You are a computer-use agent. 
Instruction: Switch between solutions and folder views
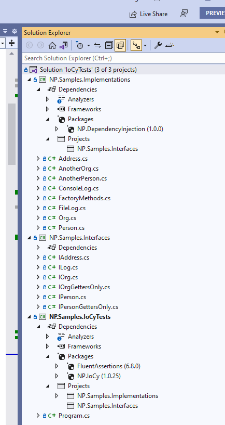[63, 45]
